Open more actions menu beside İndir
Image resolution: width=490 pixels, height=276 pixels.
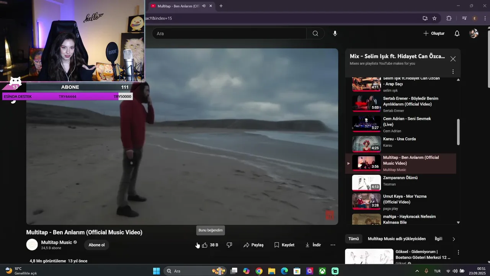click(333, 245)
